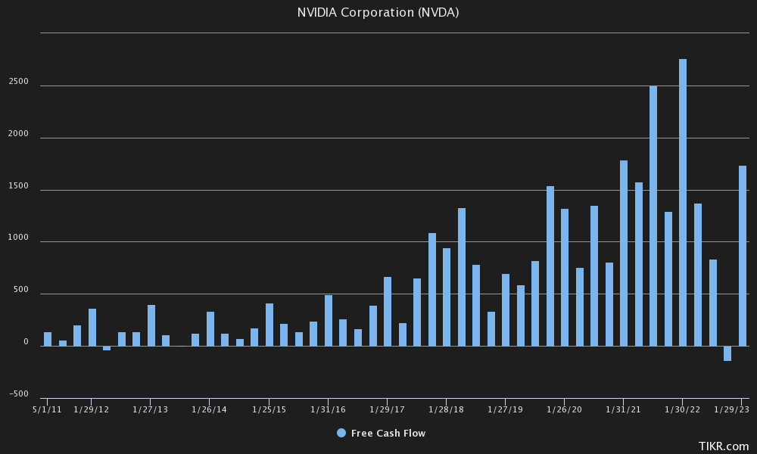The image size is (757, 454).
Task: Select the negative bar just before 1/29/23
Action: 727,353
